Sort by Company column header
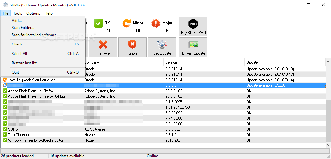 [124, 62]
